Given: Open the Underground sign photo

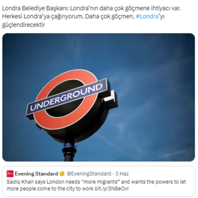Looking at the screenshot, I should click(x=99, y=98).
